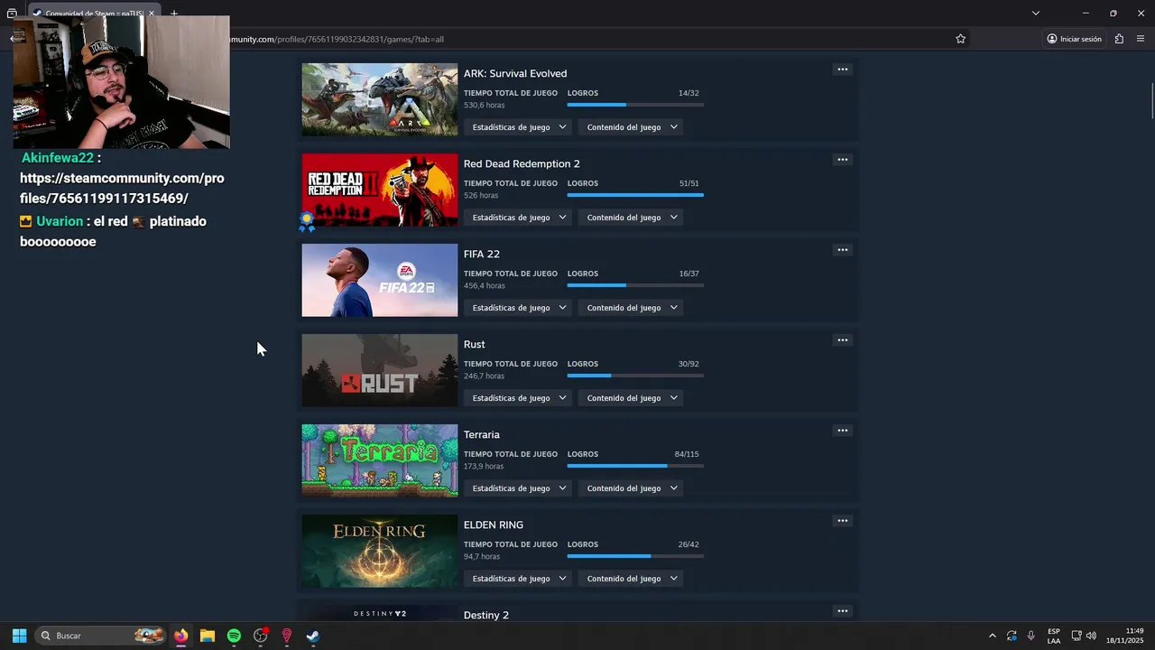Open Firefox View icon in tab bar
Screen dimensions: 1155x650
click(12, 14)
